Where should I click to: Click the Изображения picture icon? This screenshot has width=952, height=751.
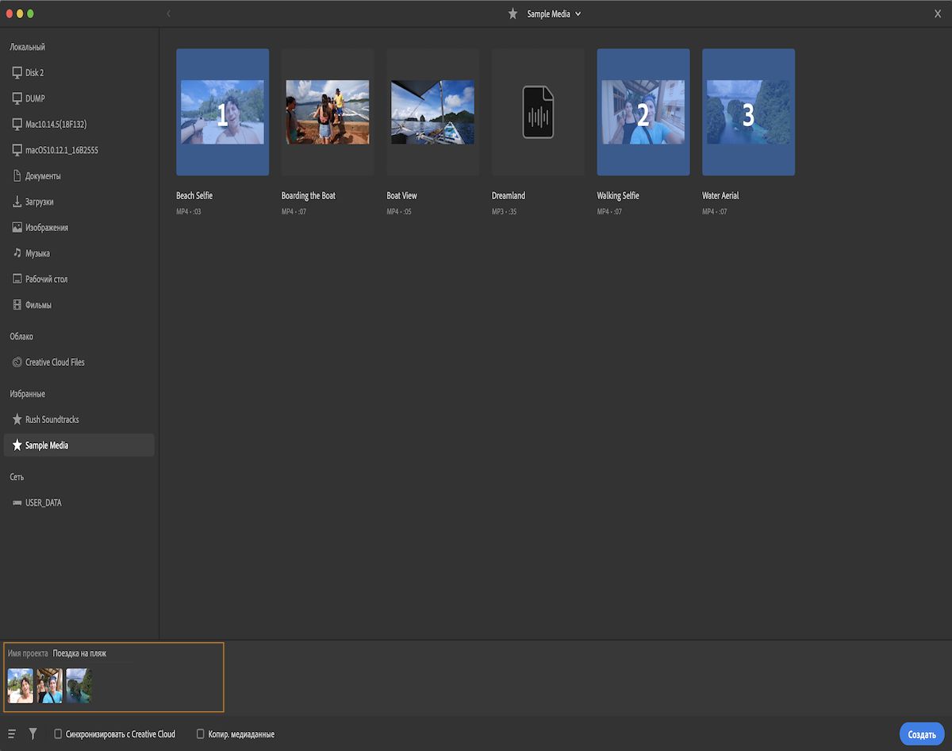pos(17,228)
